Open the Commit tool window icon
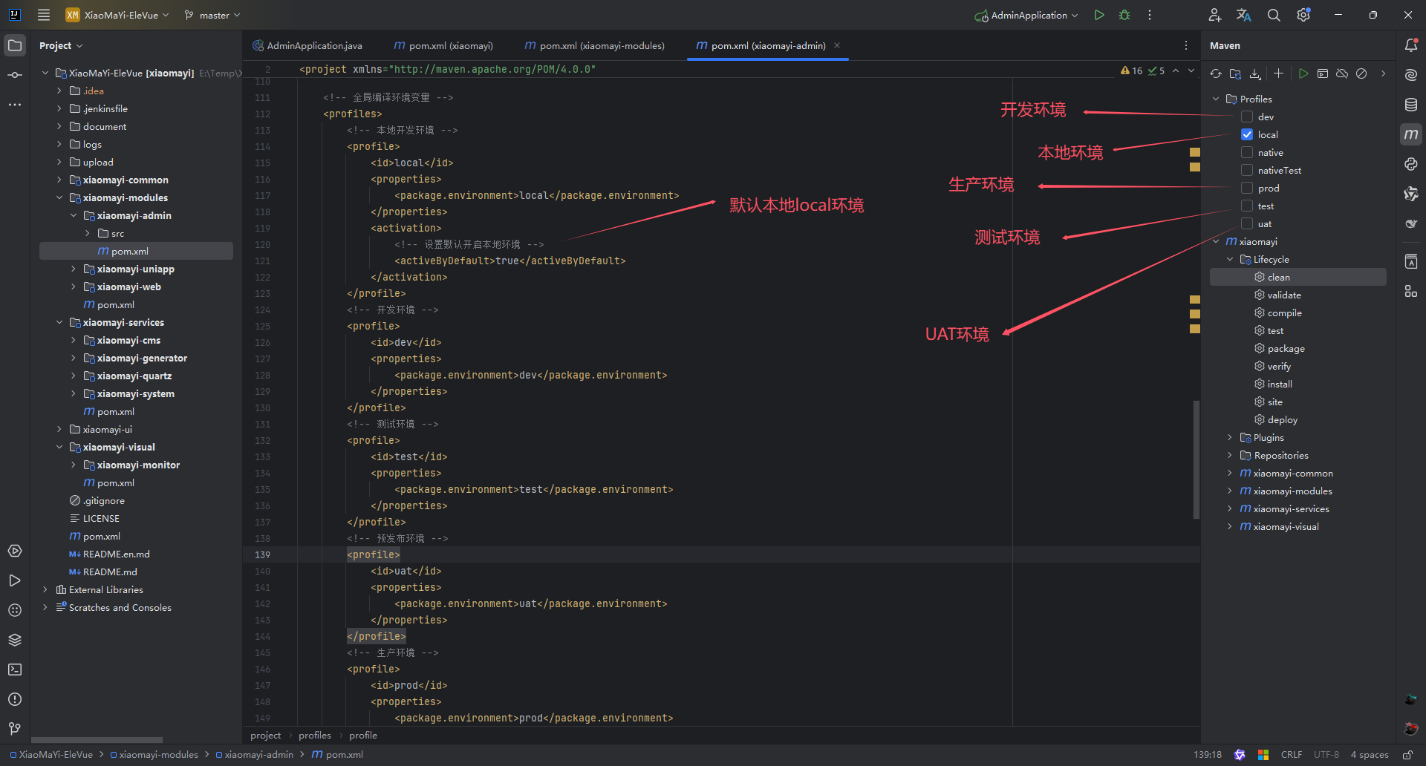Screen dimensions: 1426x766 coord(15,75)
